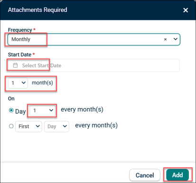Image resolution: width=196 pixels, height=183 pixels.
Task: Click the Attachments Required title bar
Action: tap(98, 10)
